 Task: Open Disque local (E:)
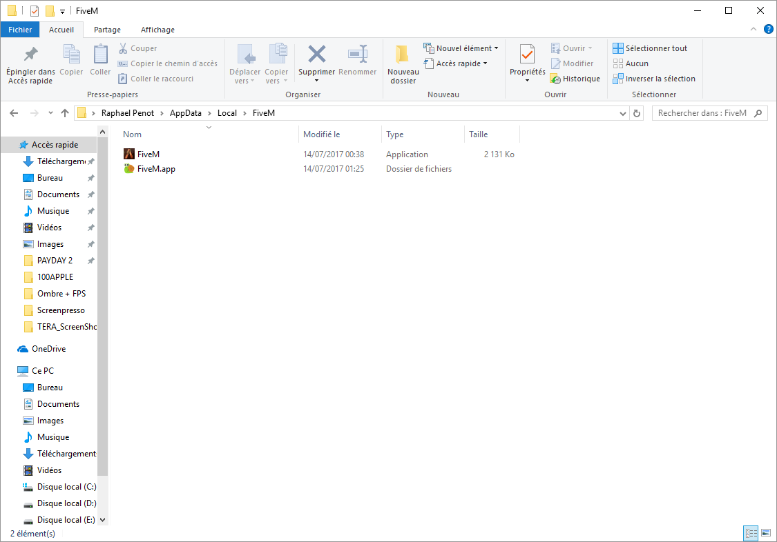[59, 520]
